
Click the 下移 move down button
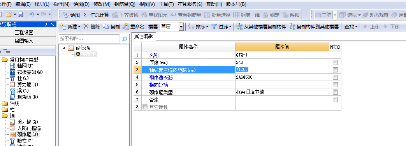(392, 26)
